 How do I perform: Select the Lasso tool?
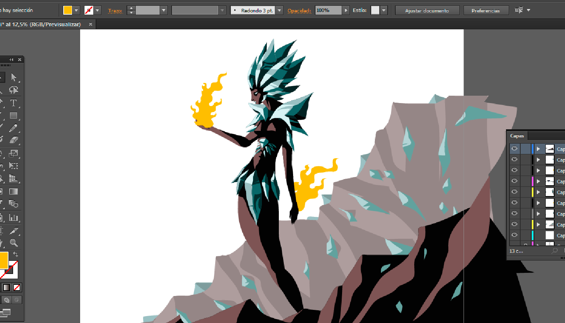13,90
